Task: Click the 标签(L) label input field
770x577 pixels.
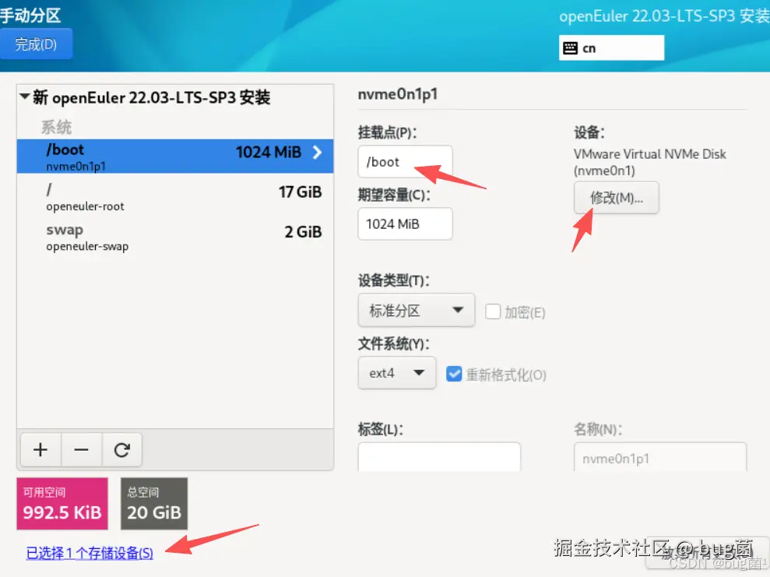Action: (439, 457)
